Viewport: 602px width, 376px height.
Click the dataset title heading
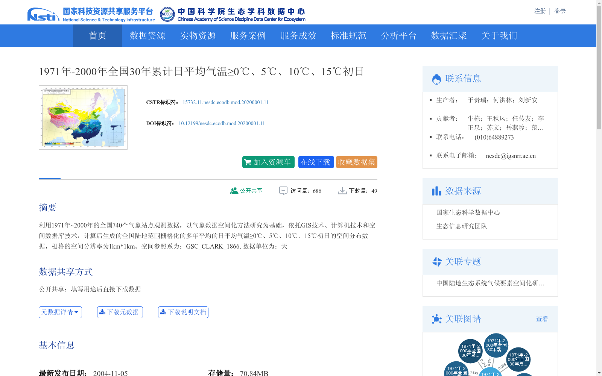(x=202, y=71)
